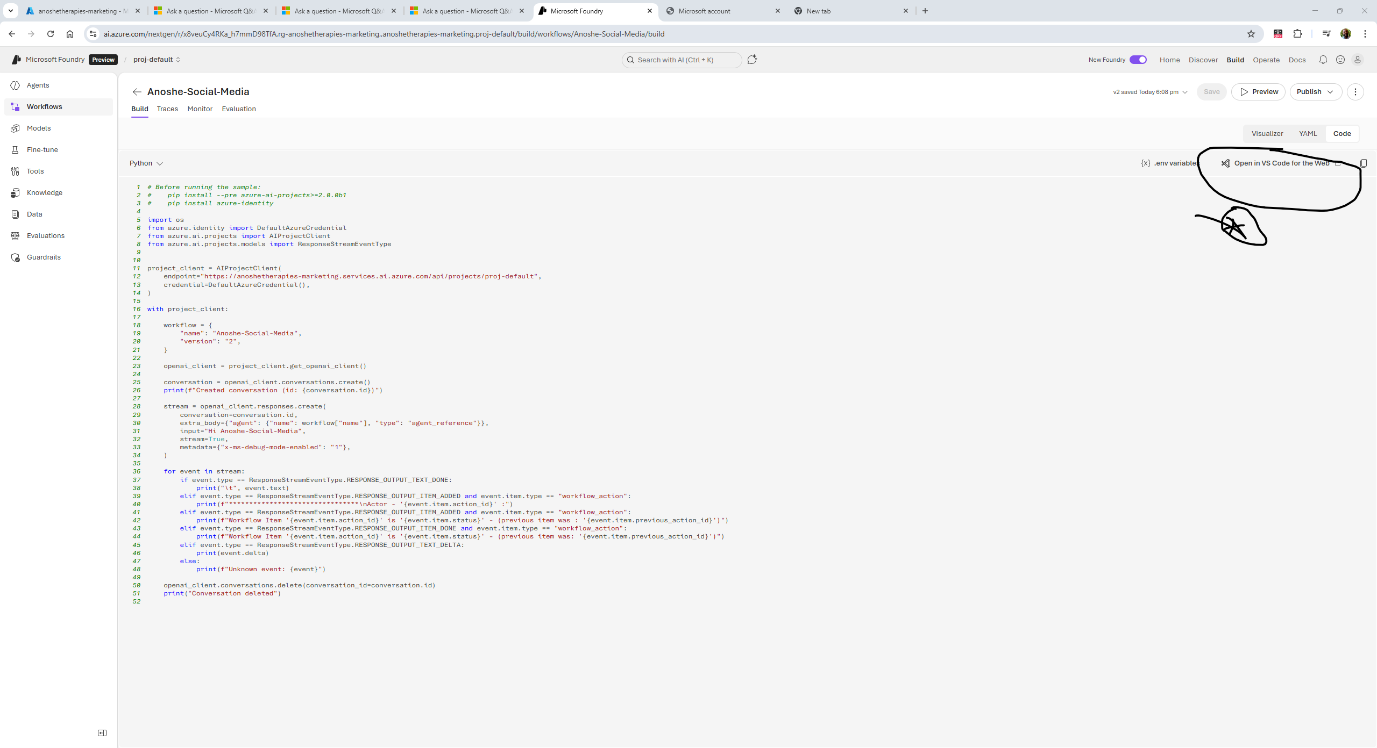Screen dimensions: 1377x748
Task: Open the Python language dropdown
Action: (146, 163)
